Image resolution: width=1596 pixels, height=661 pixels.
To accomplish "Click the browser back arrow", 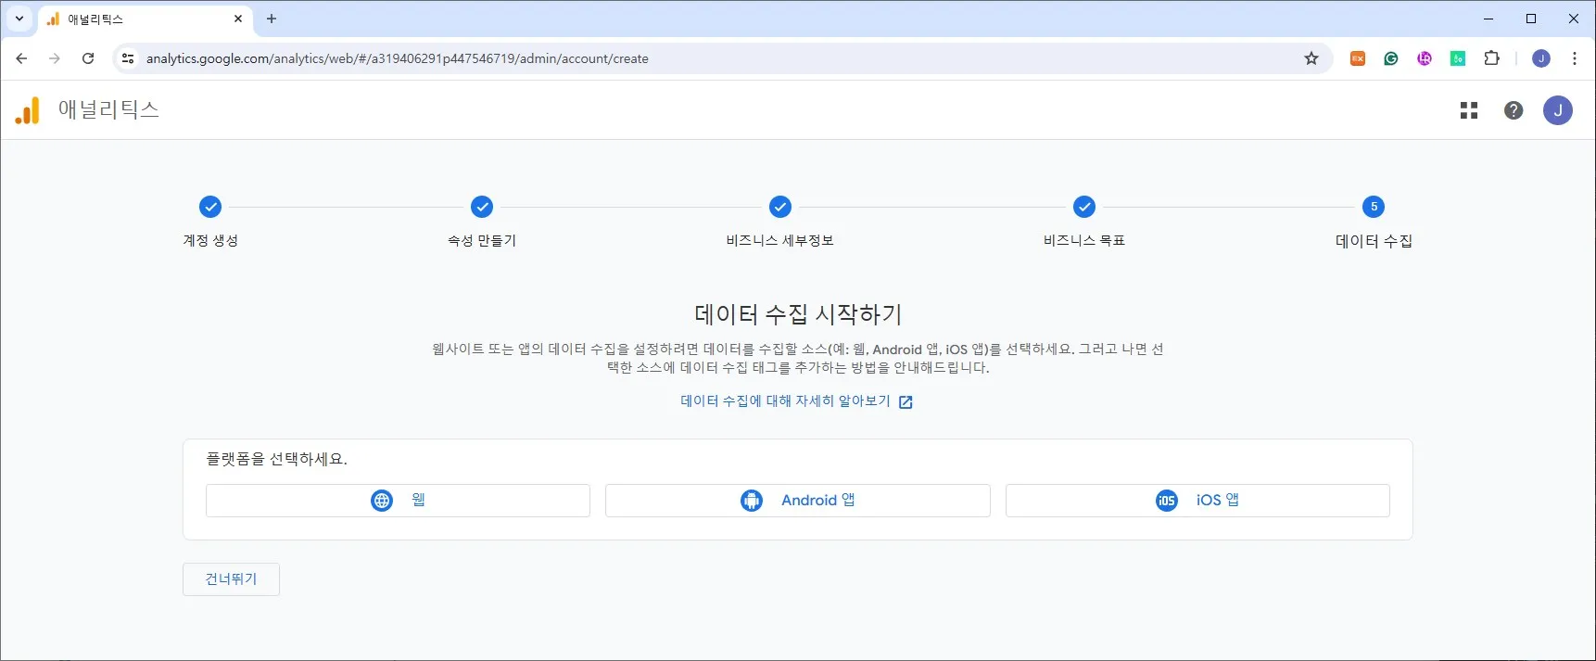I will click(x=21, y=58).
